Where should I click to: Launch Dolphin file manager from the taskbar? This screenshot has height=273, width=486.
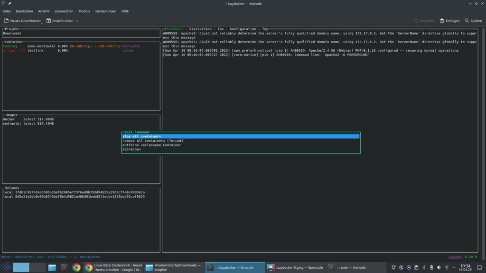pyautogui.click(x=52, y=267)
